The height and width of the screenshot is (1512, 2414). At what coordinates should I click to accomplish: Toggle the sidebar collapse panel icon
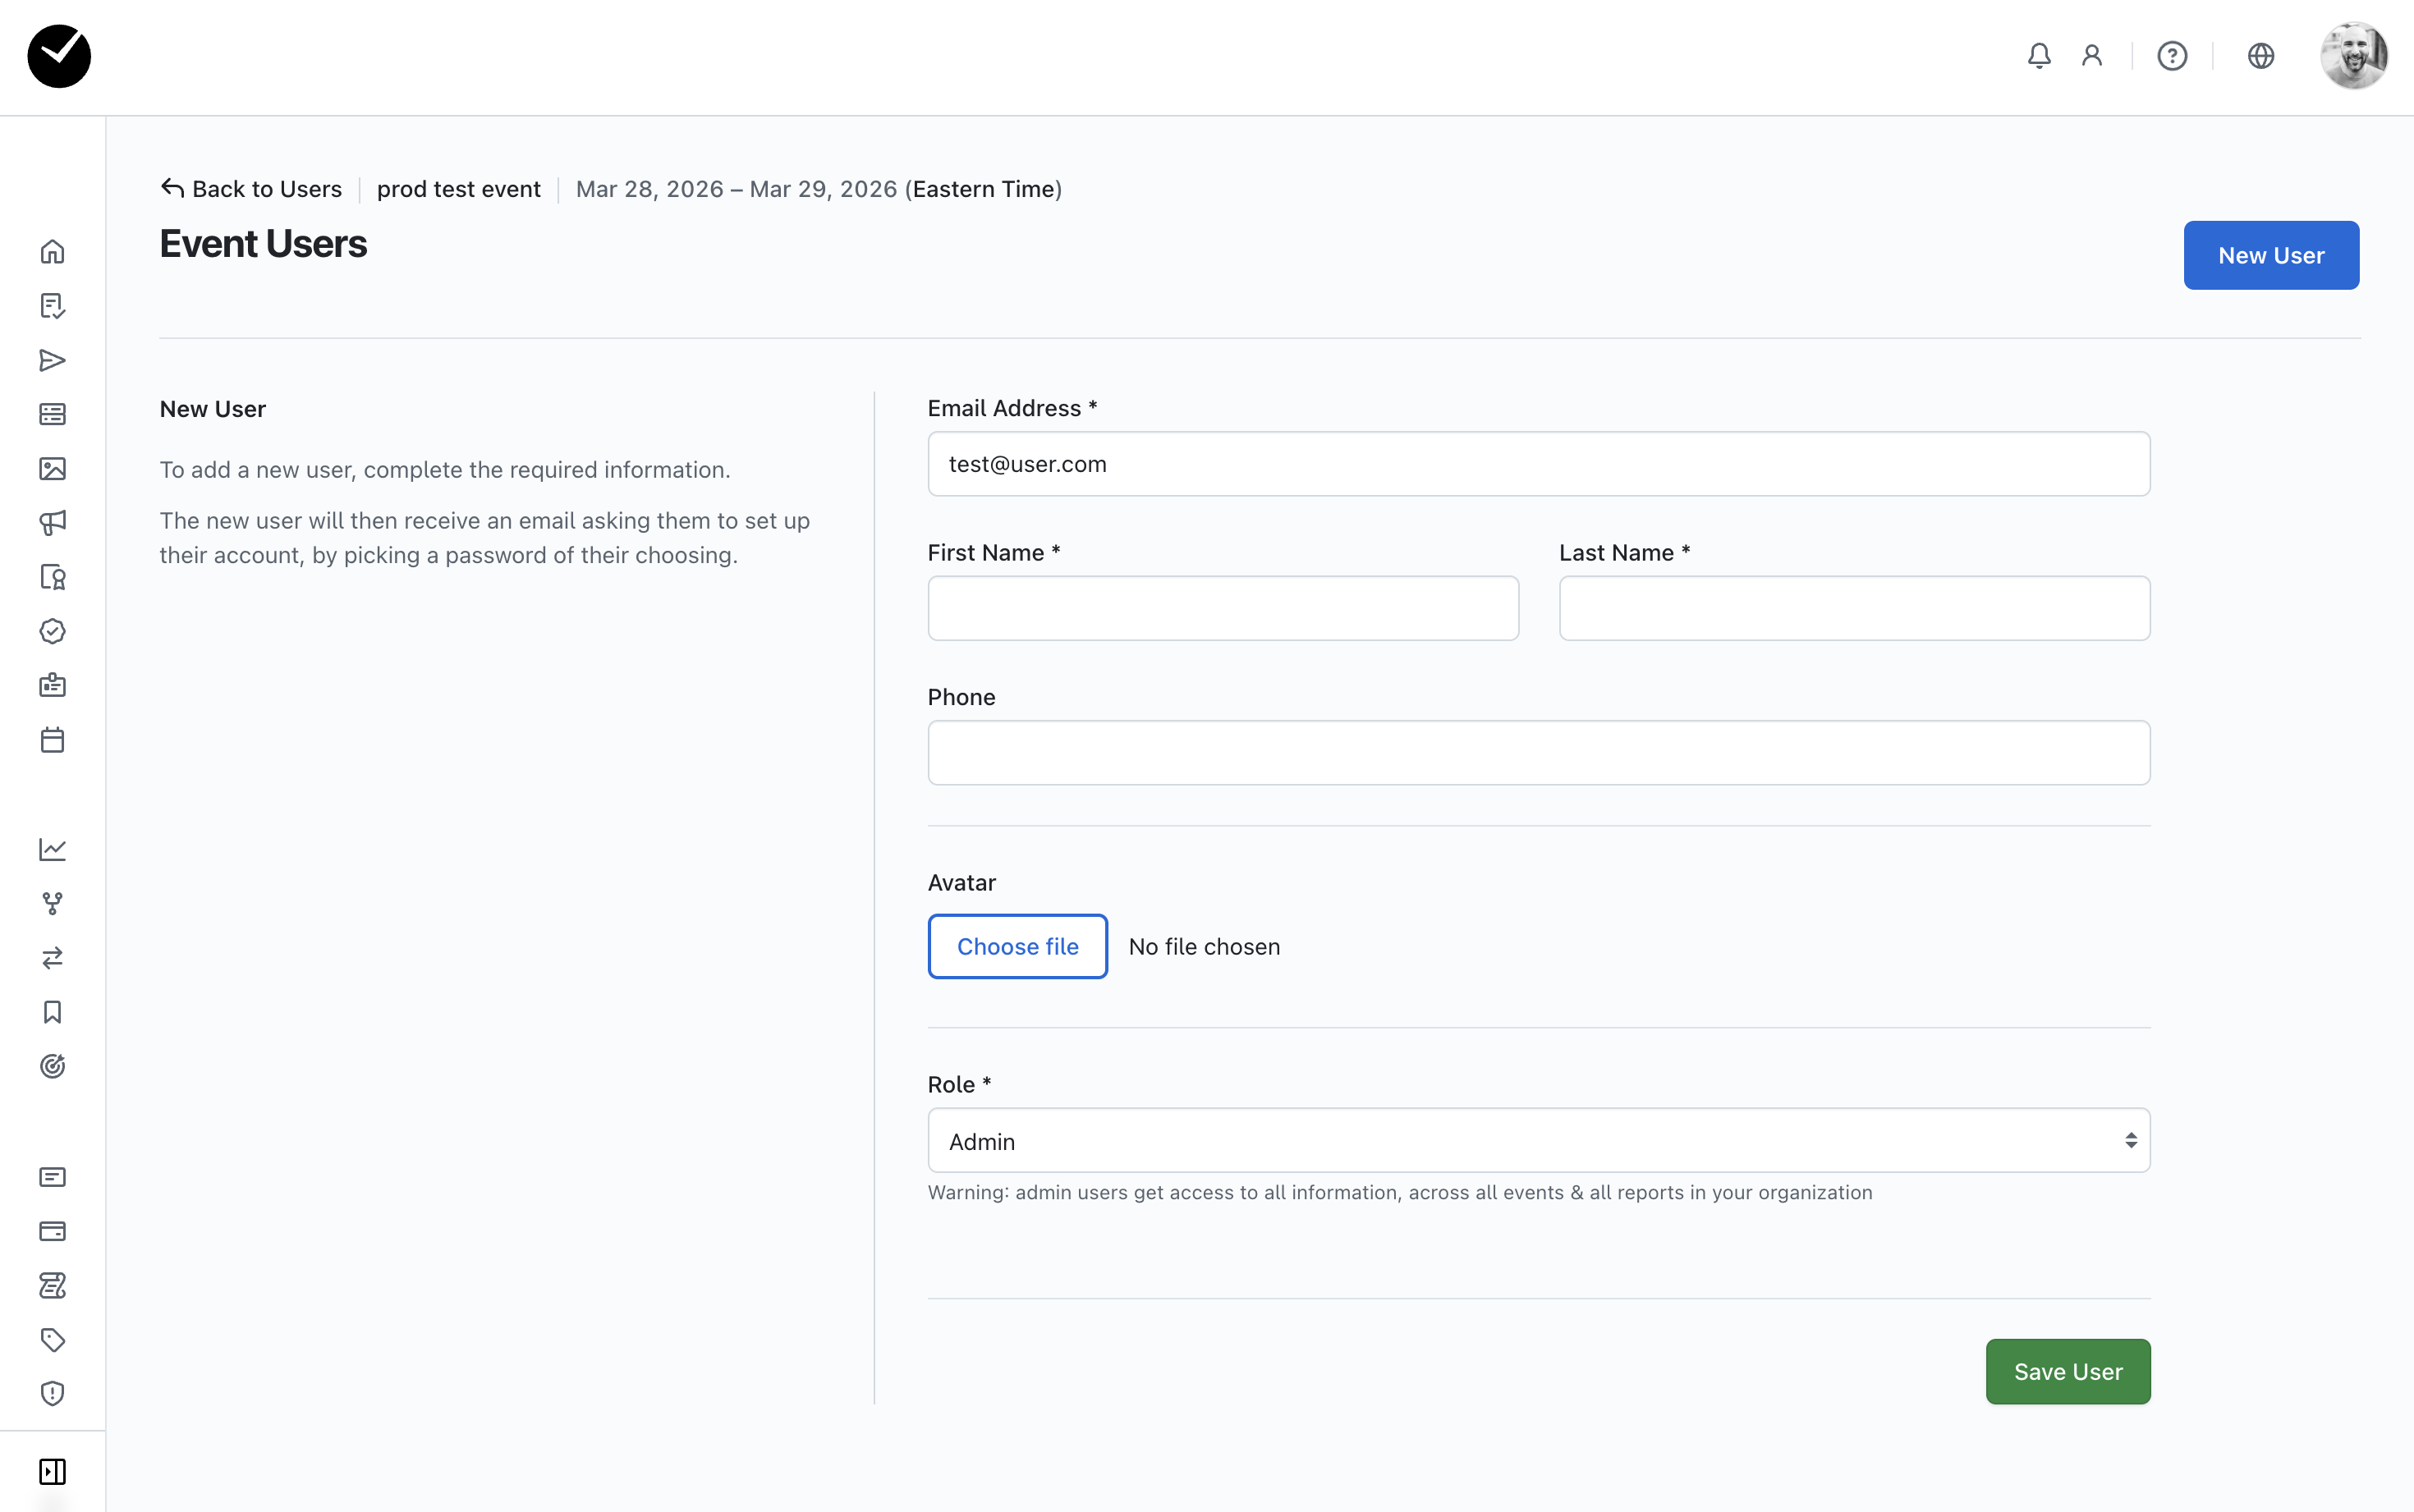pyautogui.click(x=52, y=1471)
